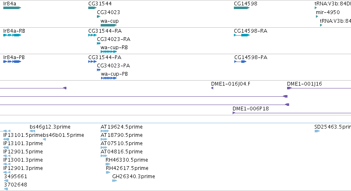
Task: Open the RH46330.5prime feature label
Action: pyautogui.click(x=127, y=160)
